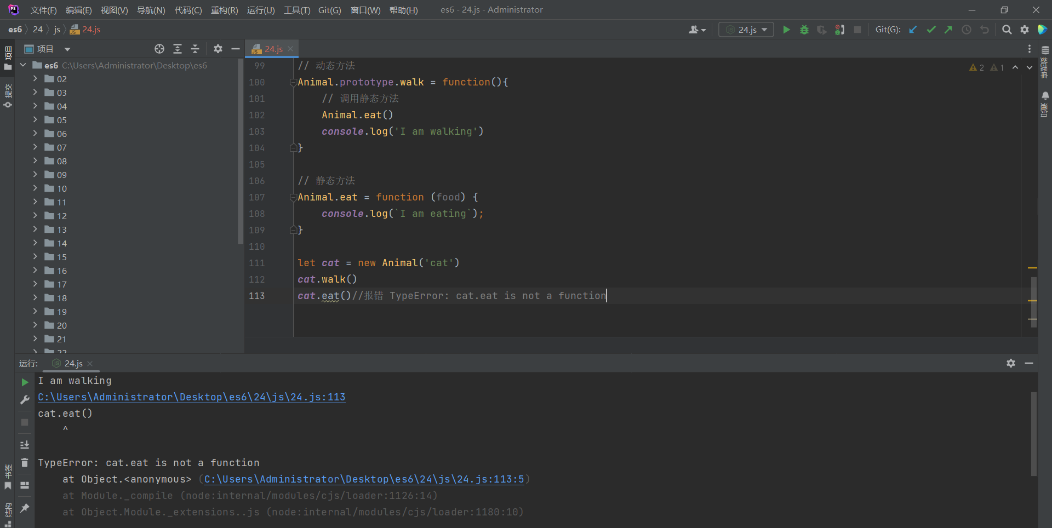Viewport: 1052px width, 528px height.
Task: Click line number 107 in gutter
Action: [x=256, y=197]
